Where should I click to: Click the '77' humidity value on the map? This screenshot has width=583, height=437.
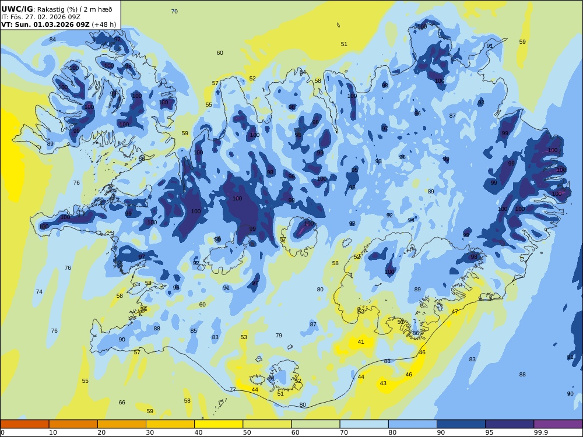pos(233,389)
